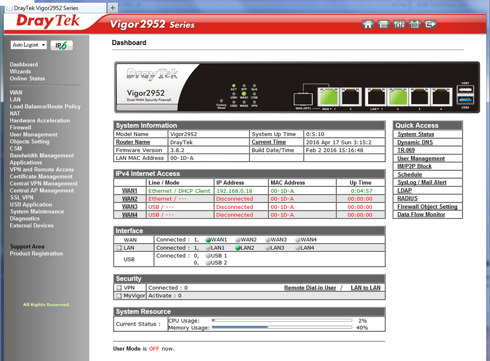This screenshot has width=490, height=361.
Task: Open Product Registration in sidebar
Action: (x=36, y=253)
